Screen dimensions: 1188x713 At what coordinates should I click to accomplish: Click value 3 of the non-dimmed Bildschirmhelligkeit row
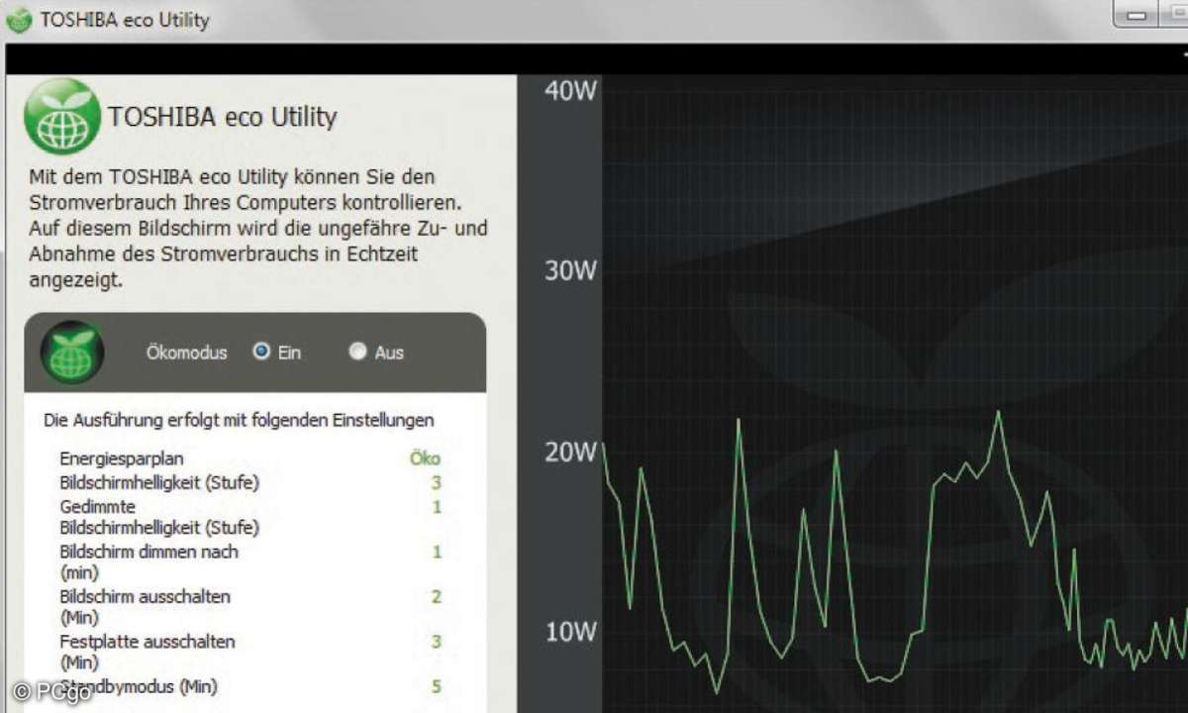click(437, 483)
